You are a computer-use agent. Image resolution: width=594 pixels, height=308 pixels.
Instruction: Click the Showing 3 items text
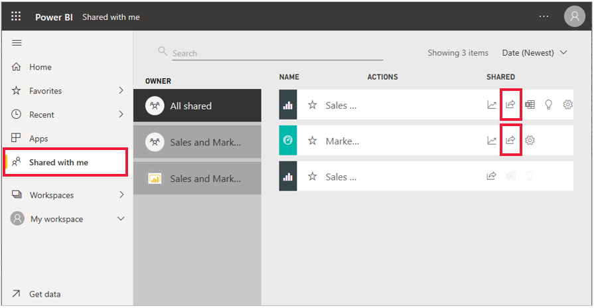(x=458, y=53)
